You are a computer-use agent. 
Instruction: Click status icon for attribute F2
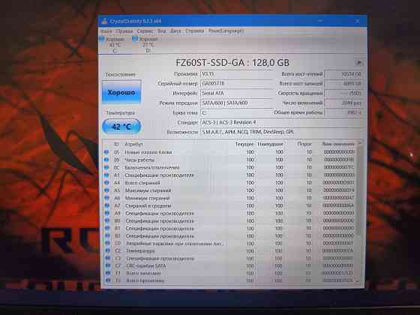108,280
